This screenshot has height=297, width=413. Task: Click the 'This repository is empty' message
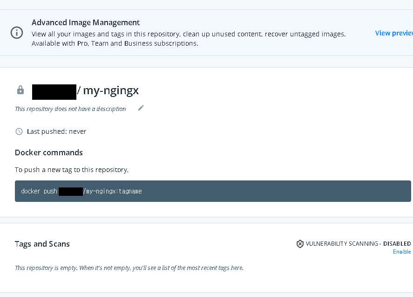pos(129,268)
